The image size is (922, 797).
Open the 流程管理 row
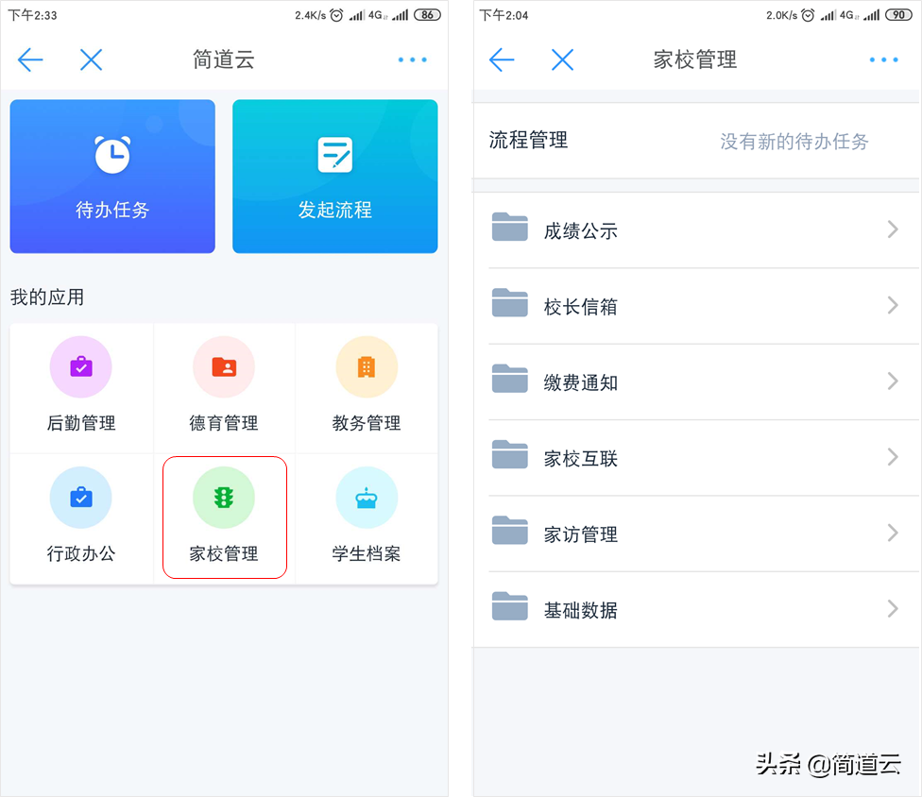697,141
